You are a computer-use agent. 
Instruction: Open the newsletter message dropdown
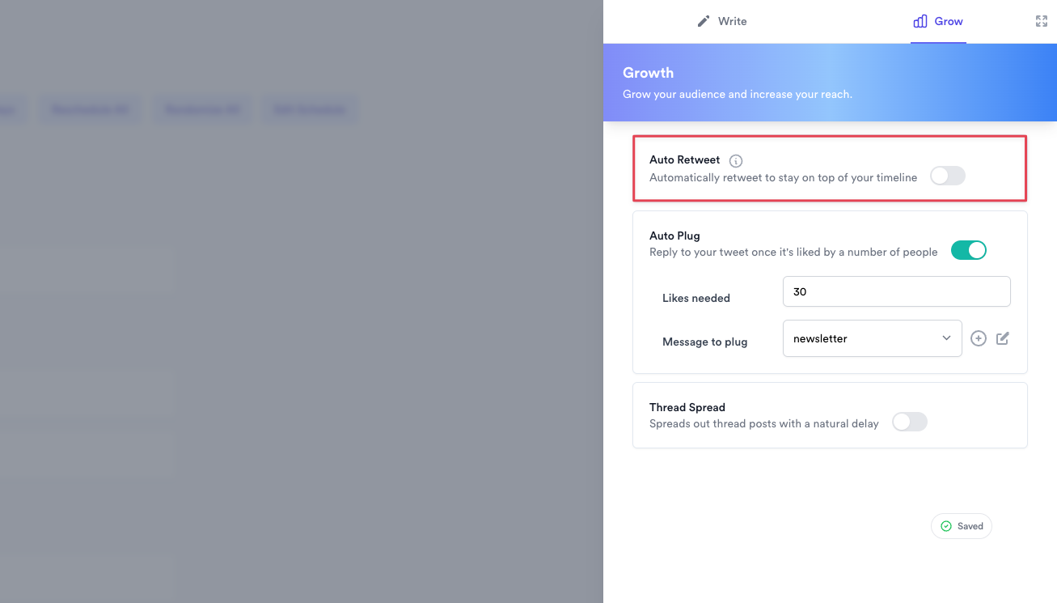[x=871, y=338]
